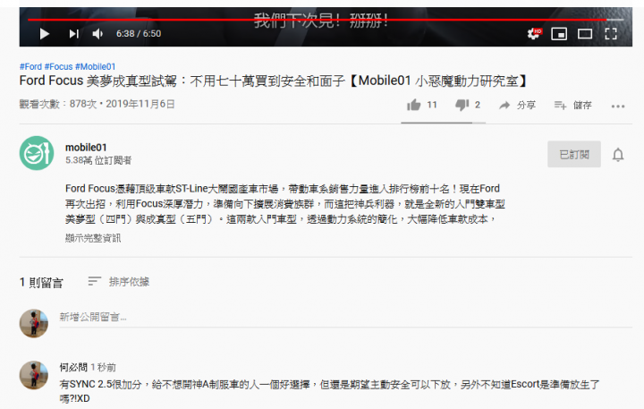Click the 1 則留言 comment count
Screen dimensions: 644x409
[x=41, y=283]
